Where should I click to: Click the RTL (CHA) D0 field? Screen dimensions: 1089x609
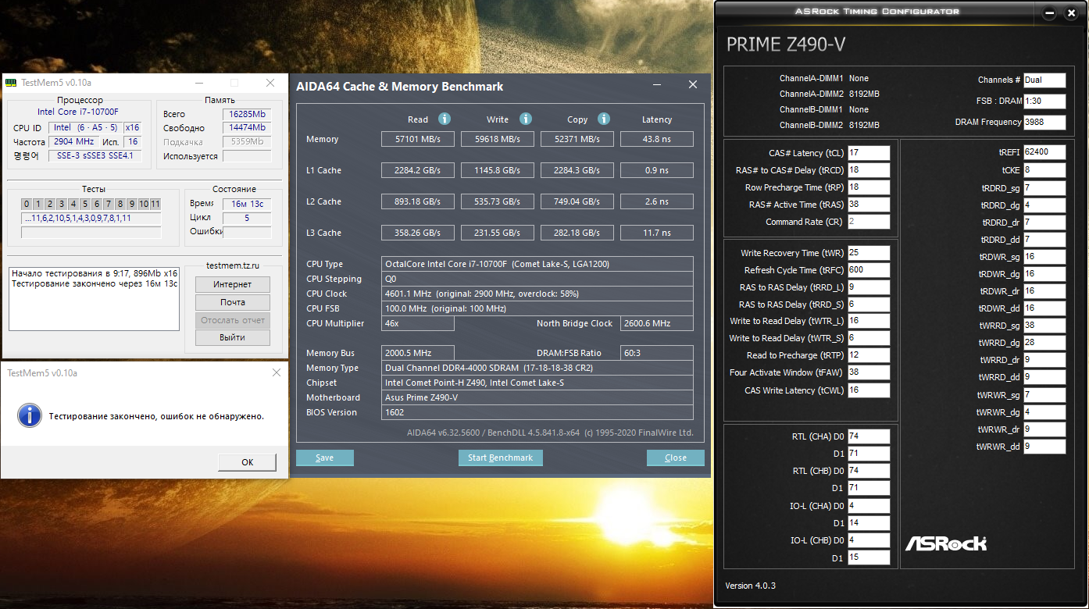(x=869, y=436)
